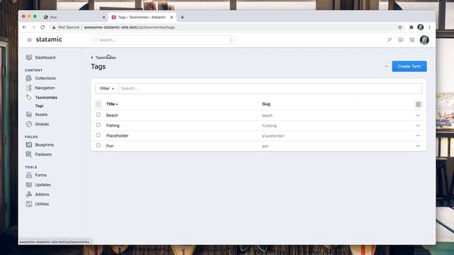This screenshot has height=255, width=454.
Task: Focus the terms search field
Action: click(270, 89)
